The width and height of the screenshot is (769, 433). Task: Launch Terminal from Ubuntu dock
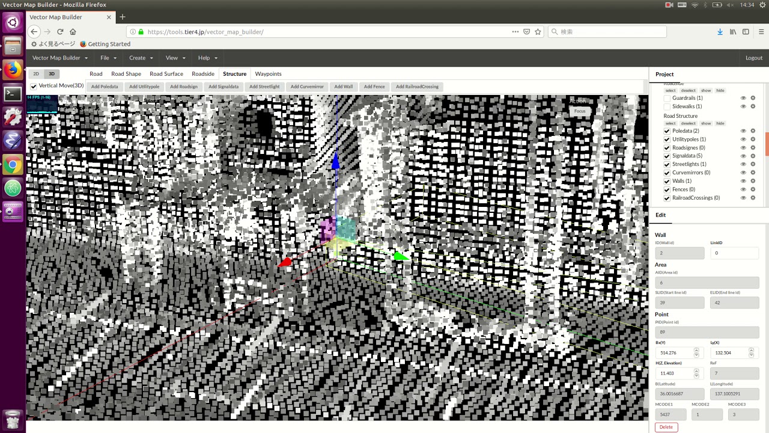13,94
